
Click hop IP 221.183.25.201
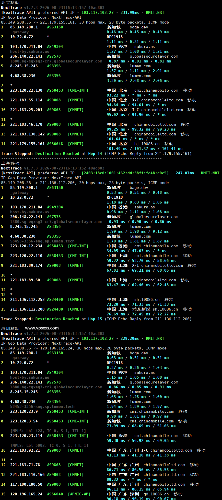click(x=26, y=110)
